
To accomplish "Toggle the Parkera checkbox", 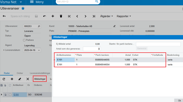I will pyautogui.click(x=24, y=40).
